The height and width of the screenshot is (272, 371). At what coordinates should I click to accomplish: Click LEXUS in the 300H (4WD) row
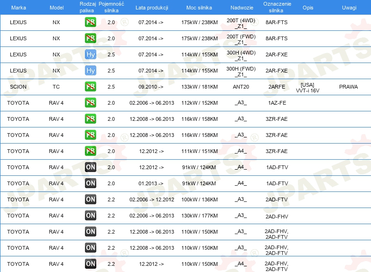coord(18,54)
